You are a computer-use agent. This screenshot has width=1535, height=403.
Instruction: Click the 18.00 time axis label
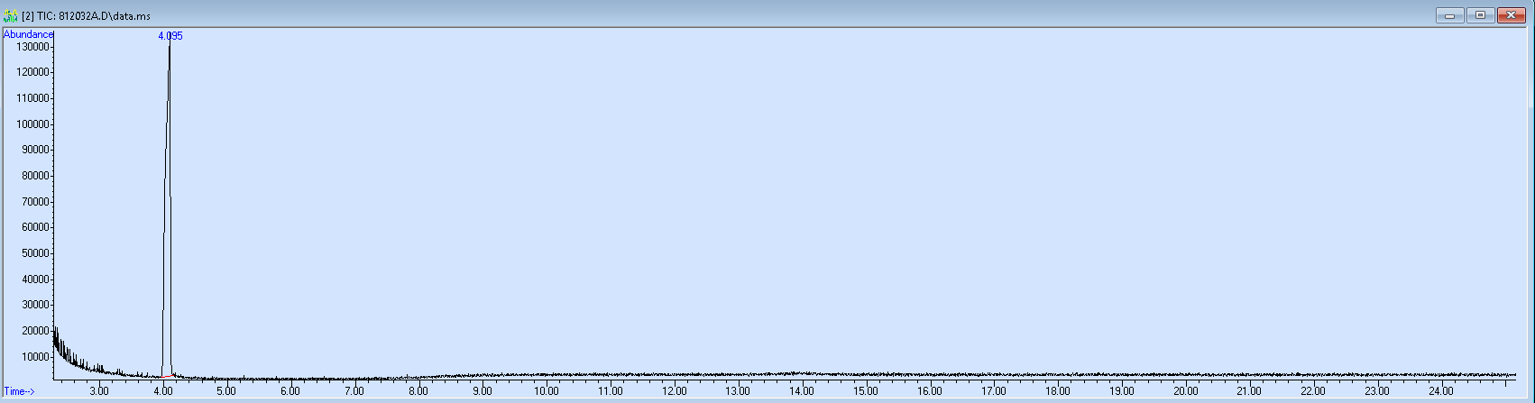1058,391
